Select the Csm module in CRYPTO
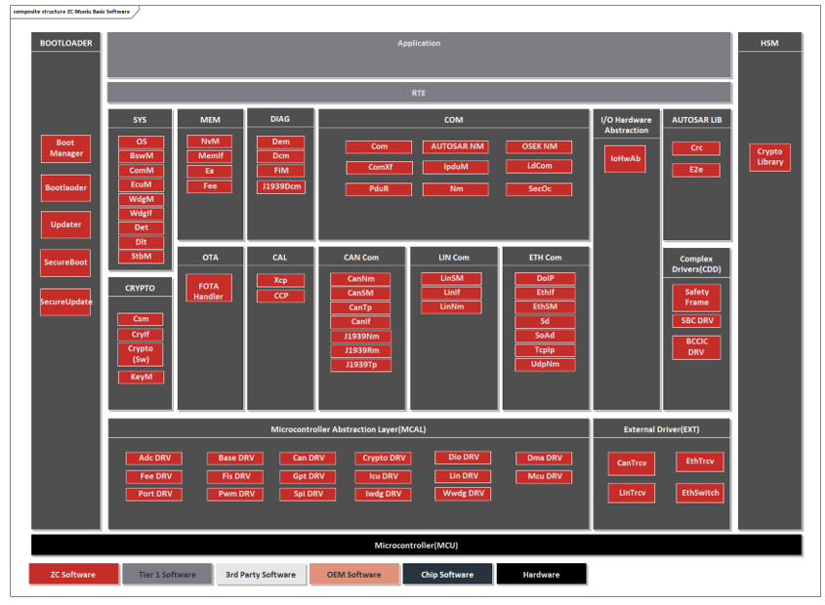This screenshot has width=825, height=605. click(141, 319)
